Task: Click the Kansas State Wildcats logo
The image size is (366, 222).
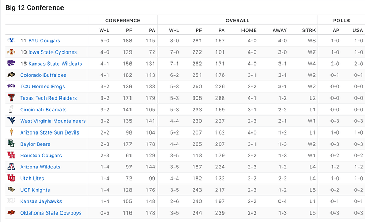Action: (11, 64)
